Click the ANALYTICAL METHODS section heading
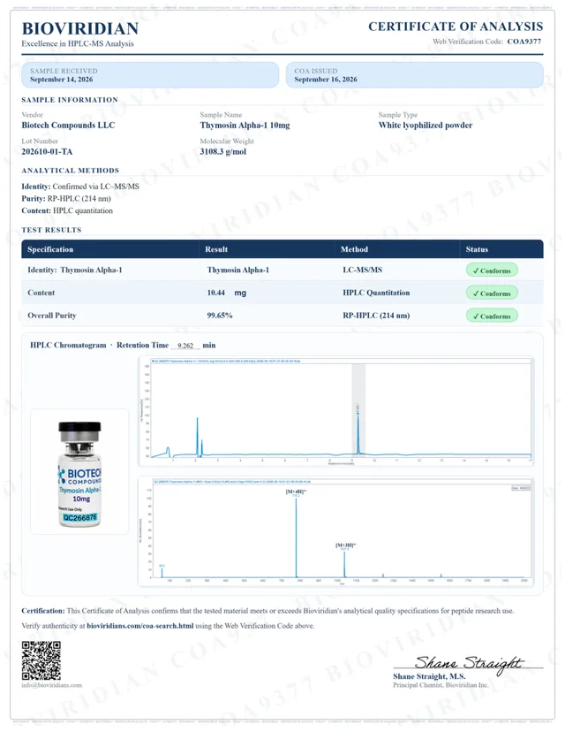The width and height of the screenshot is (565, 732). tap(71, 171)
